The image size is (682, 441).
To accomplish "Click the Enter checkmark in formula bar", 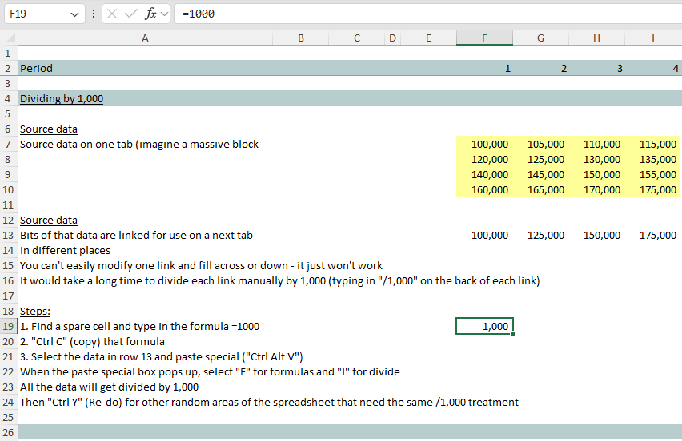I will (131, 14).
